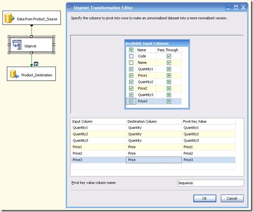
Task: Click the select-all header checkbox beside Name
Action: 131,50
